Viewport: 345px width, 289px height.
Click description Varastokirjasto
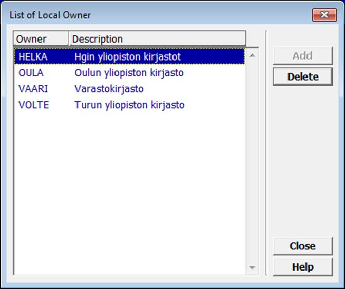point(109,89)
